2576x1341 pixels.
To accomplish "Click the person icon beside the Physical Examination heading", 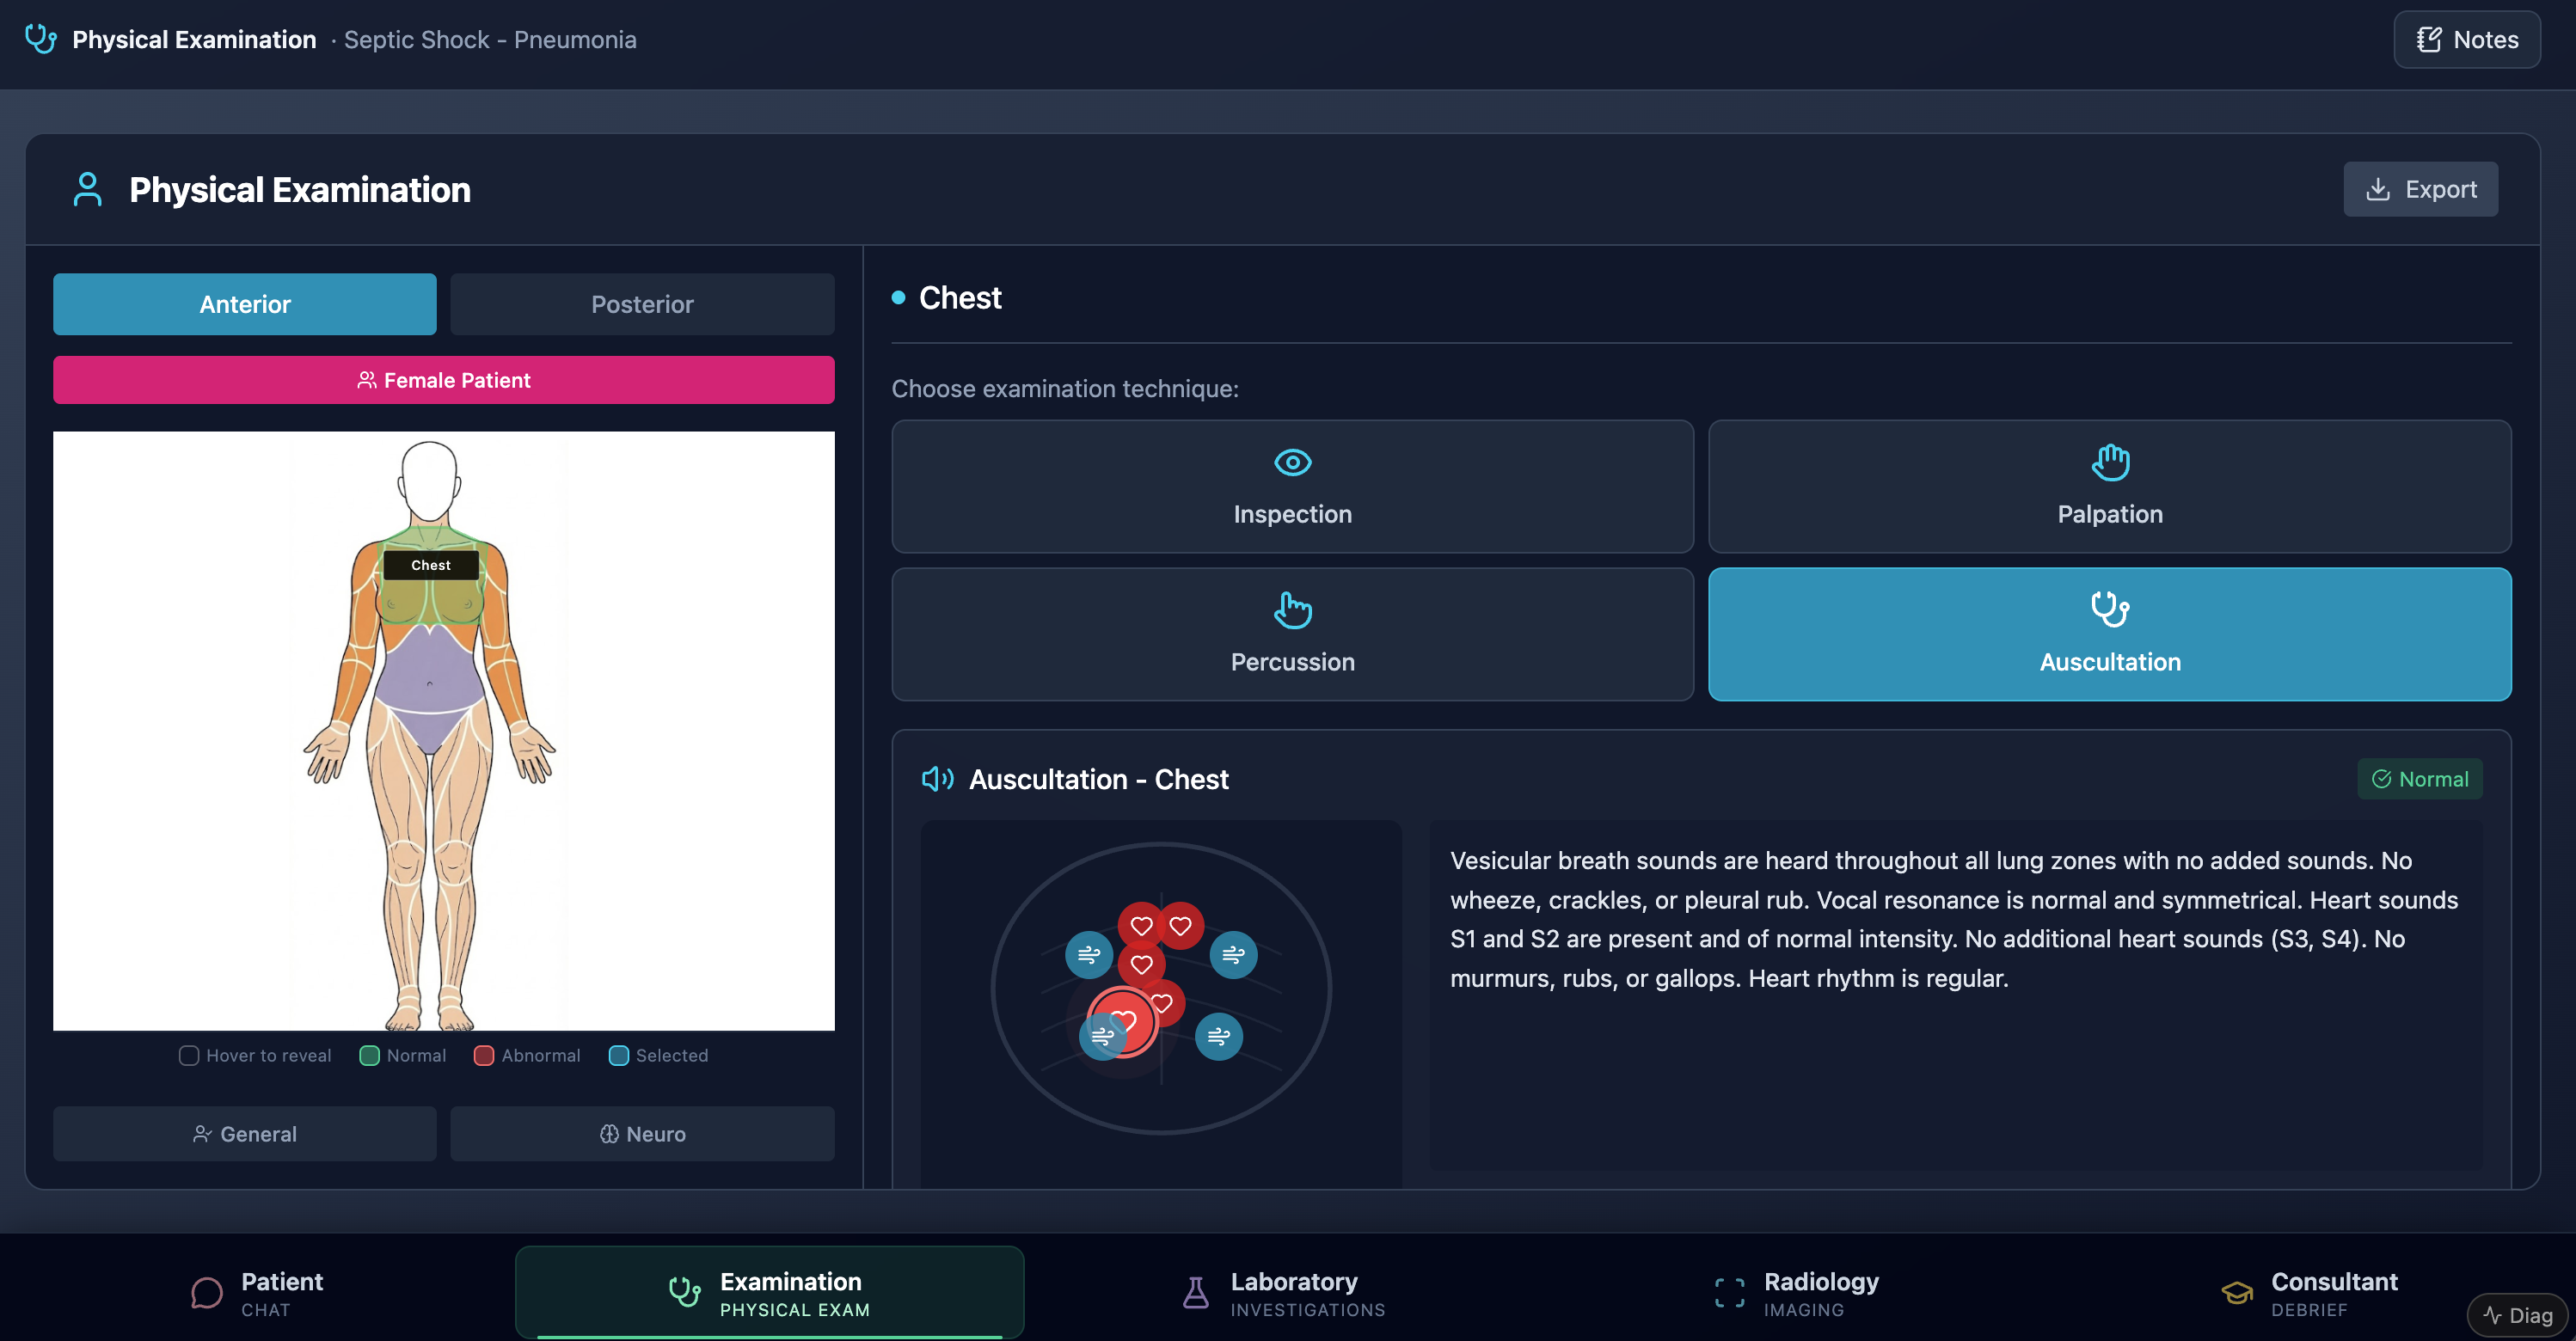I will [x=88, y=190].
